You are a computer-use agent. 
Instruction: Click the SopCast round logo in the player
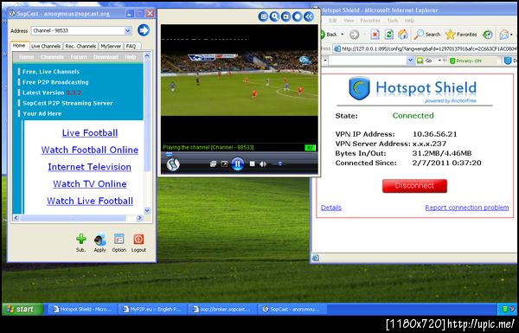173,164
